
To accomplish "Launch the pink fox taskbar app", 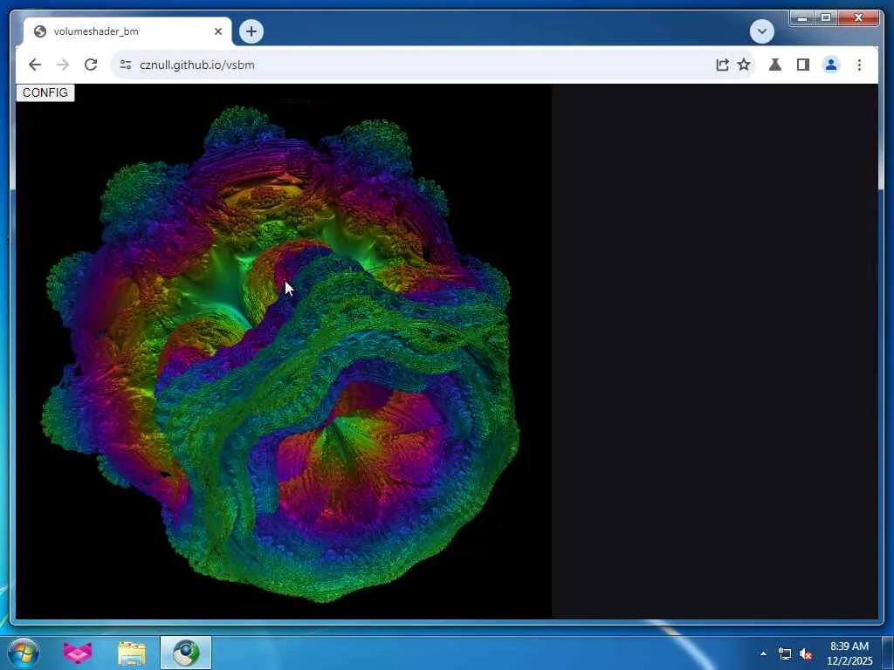I will (78, 653).
